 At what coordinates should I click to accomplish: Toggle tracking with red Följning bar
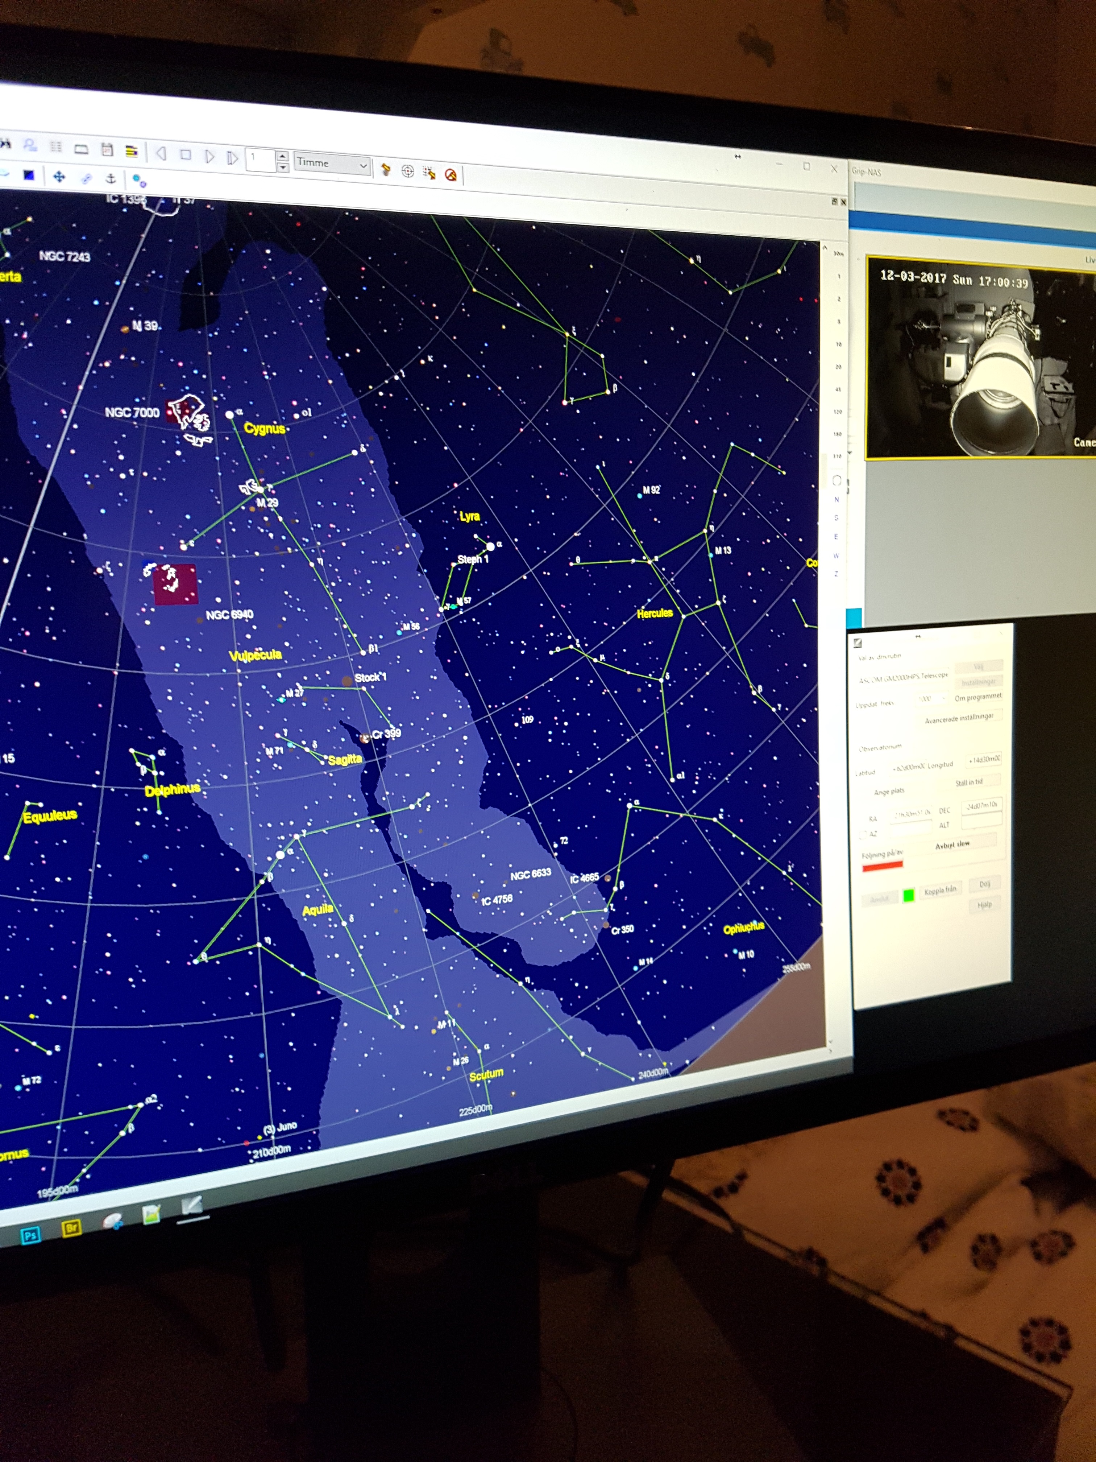[x=882, y=867]
